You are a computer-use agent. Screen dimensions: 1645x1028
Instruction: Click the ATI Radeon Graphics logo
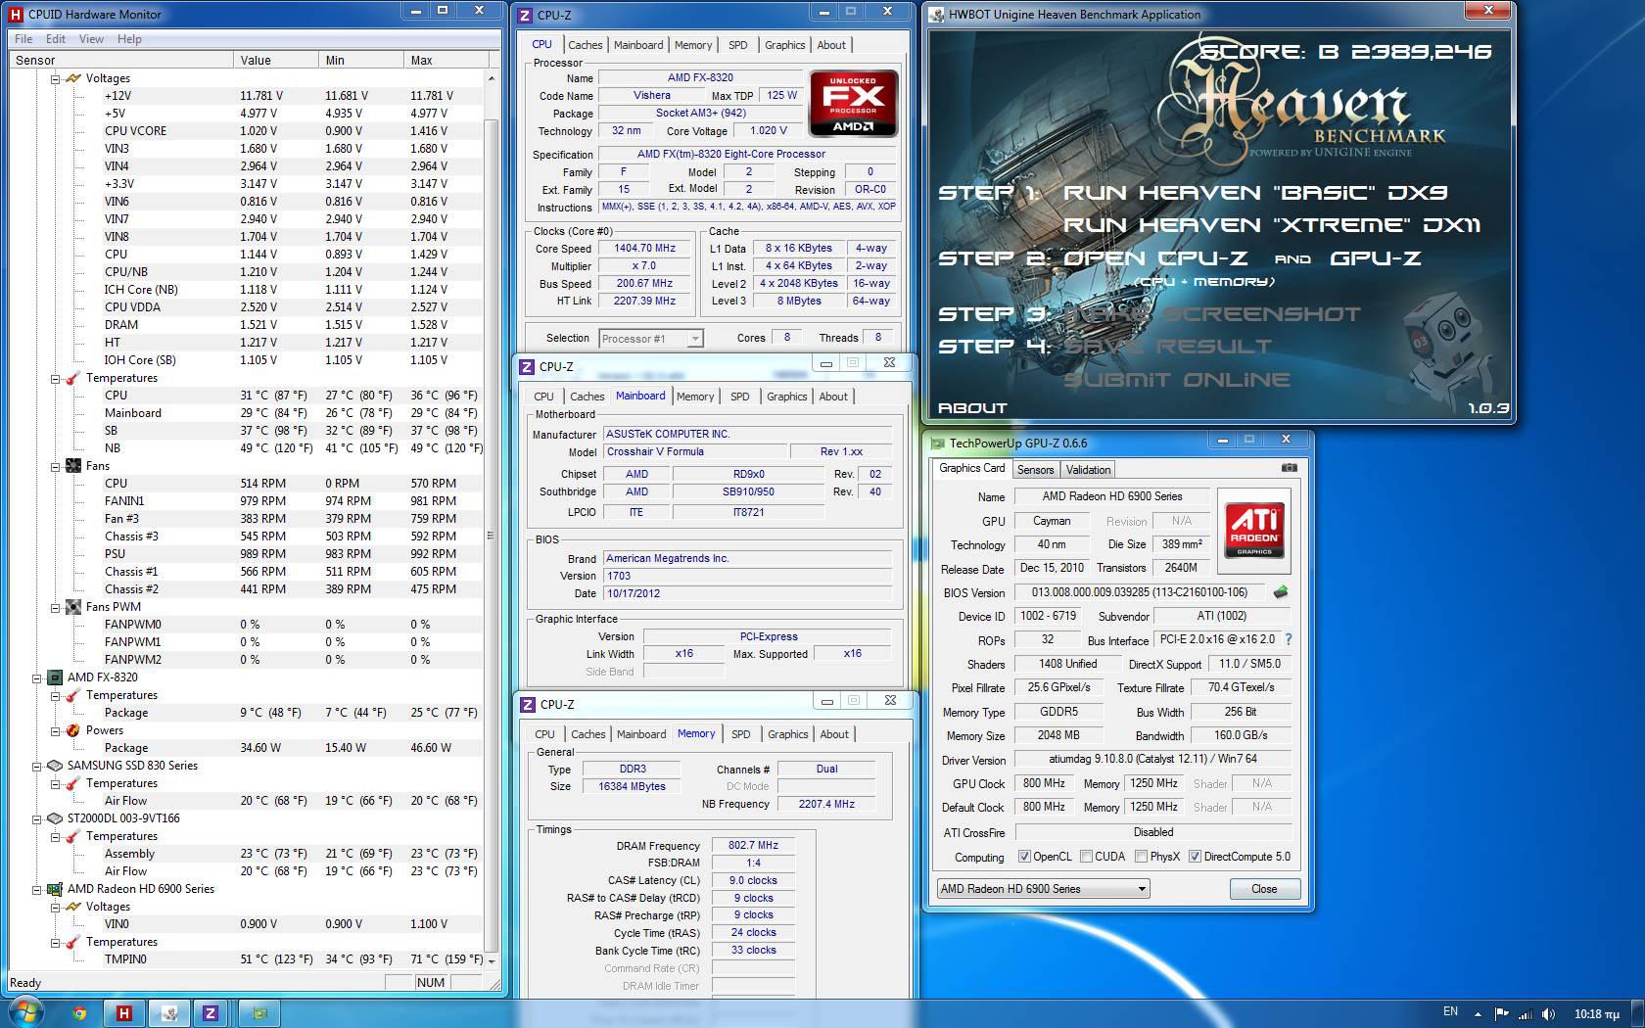pyautogui.click(x=1254, y=531)
